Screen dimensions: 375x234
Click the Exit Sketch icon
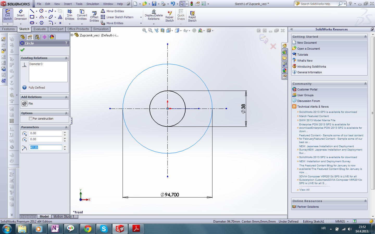pos(8,15)
